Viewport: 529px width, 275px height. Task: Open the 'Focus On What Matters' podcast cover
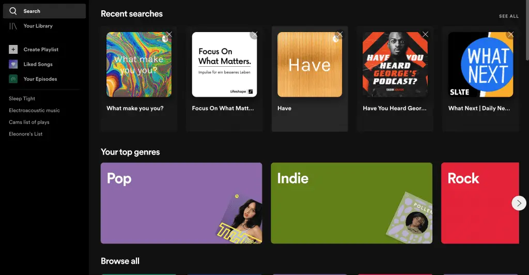(224, 65)
